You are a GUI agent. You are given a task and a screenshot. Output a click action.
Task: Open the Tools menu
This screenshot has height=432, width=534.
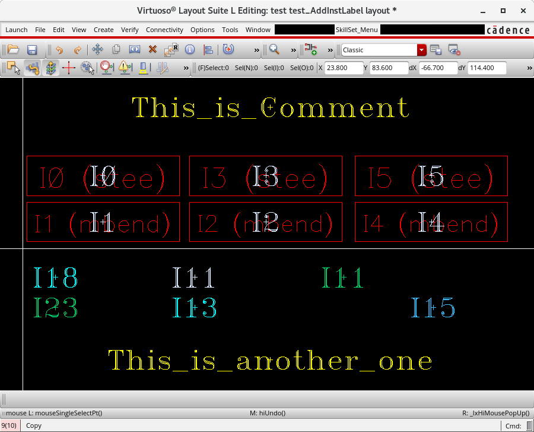(x=230, y=30)
